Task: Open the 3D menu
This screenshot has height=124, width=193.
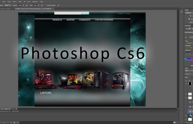Action: click(25, 2)
